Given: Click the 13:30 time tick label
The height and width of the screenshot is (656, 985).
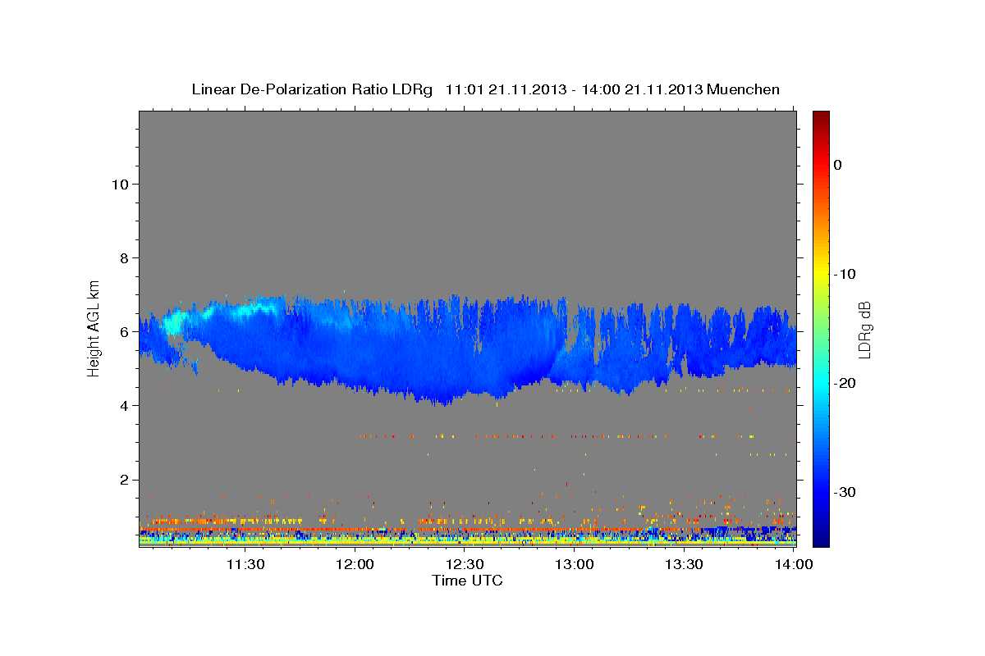Looking at the screenshot, I should click(683, 564).
